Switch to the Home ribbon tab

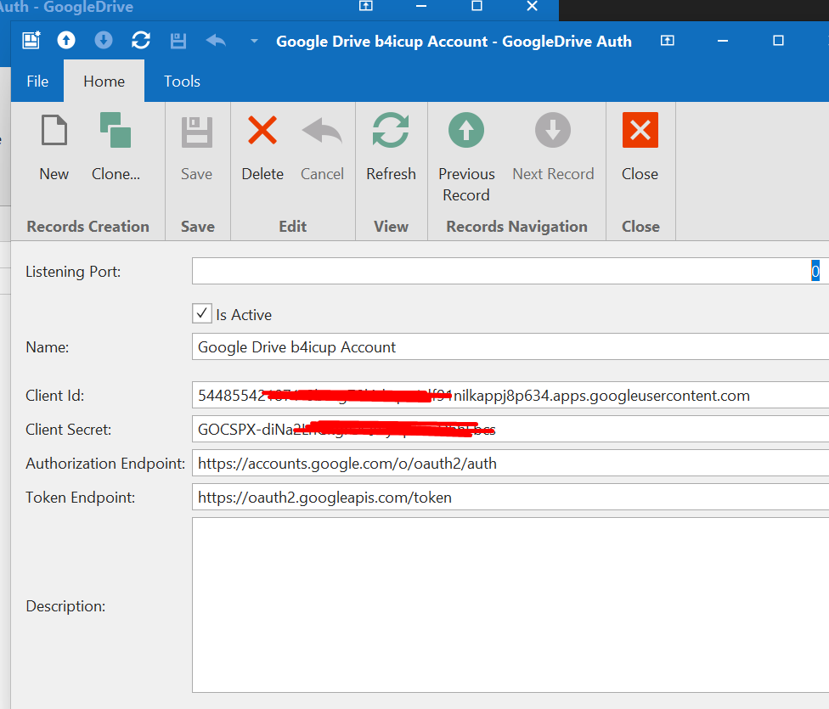pos(104,81)
